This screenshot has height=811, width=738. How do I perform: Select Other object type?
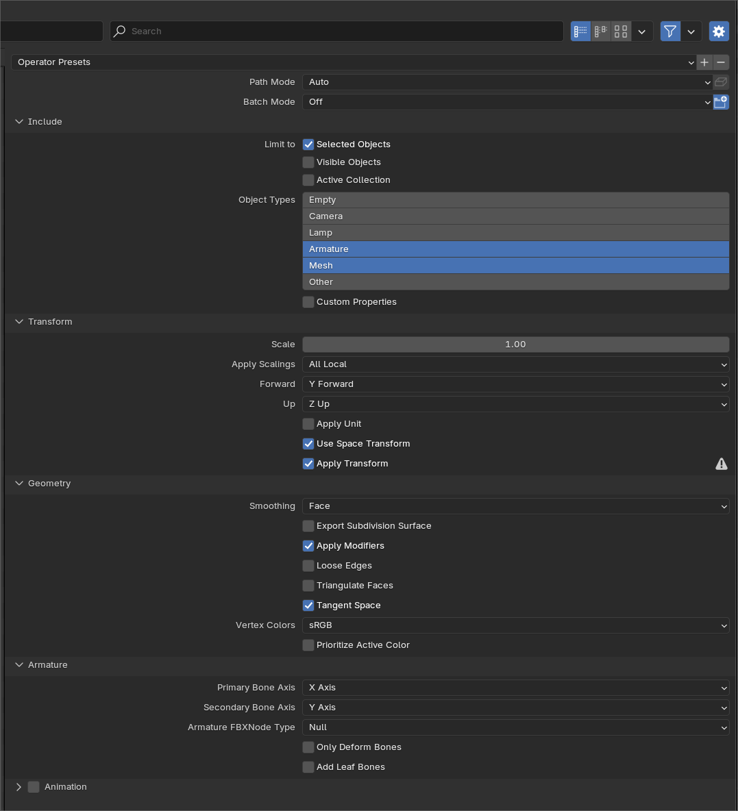tap(516, 282)
